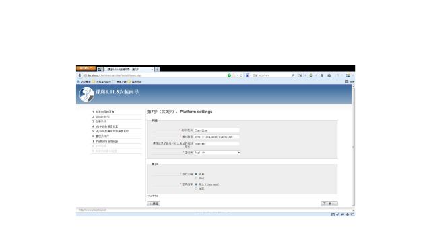The image size is (431, 242).
Task: Click the star bookmark icon in toolbar
Action: 322,75
